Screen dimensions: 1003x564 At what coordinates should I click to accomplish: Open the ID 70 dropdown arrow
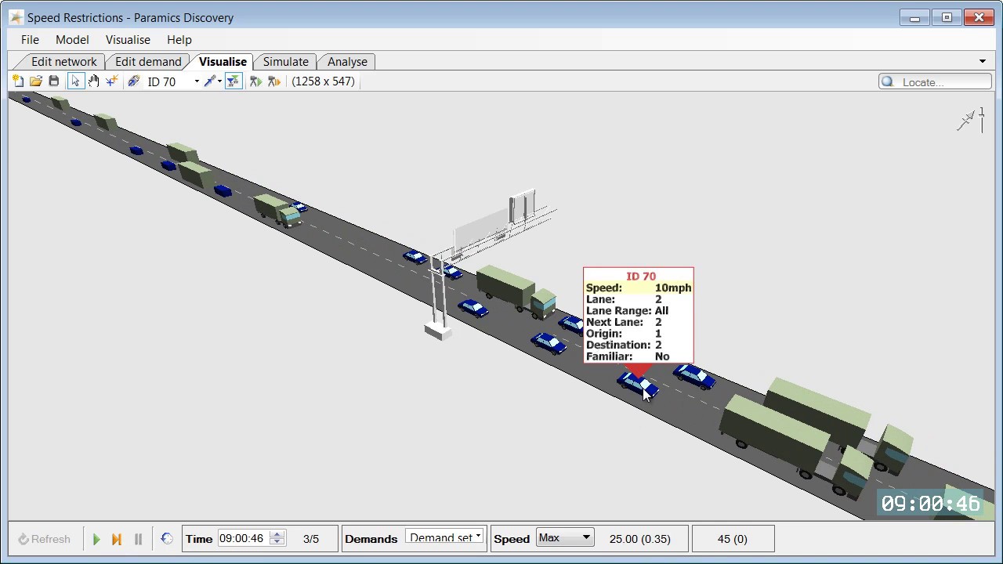197,81
